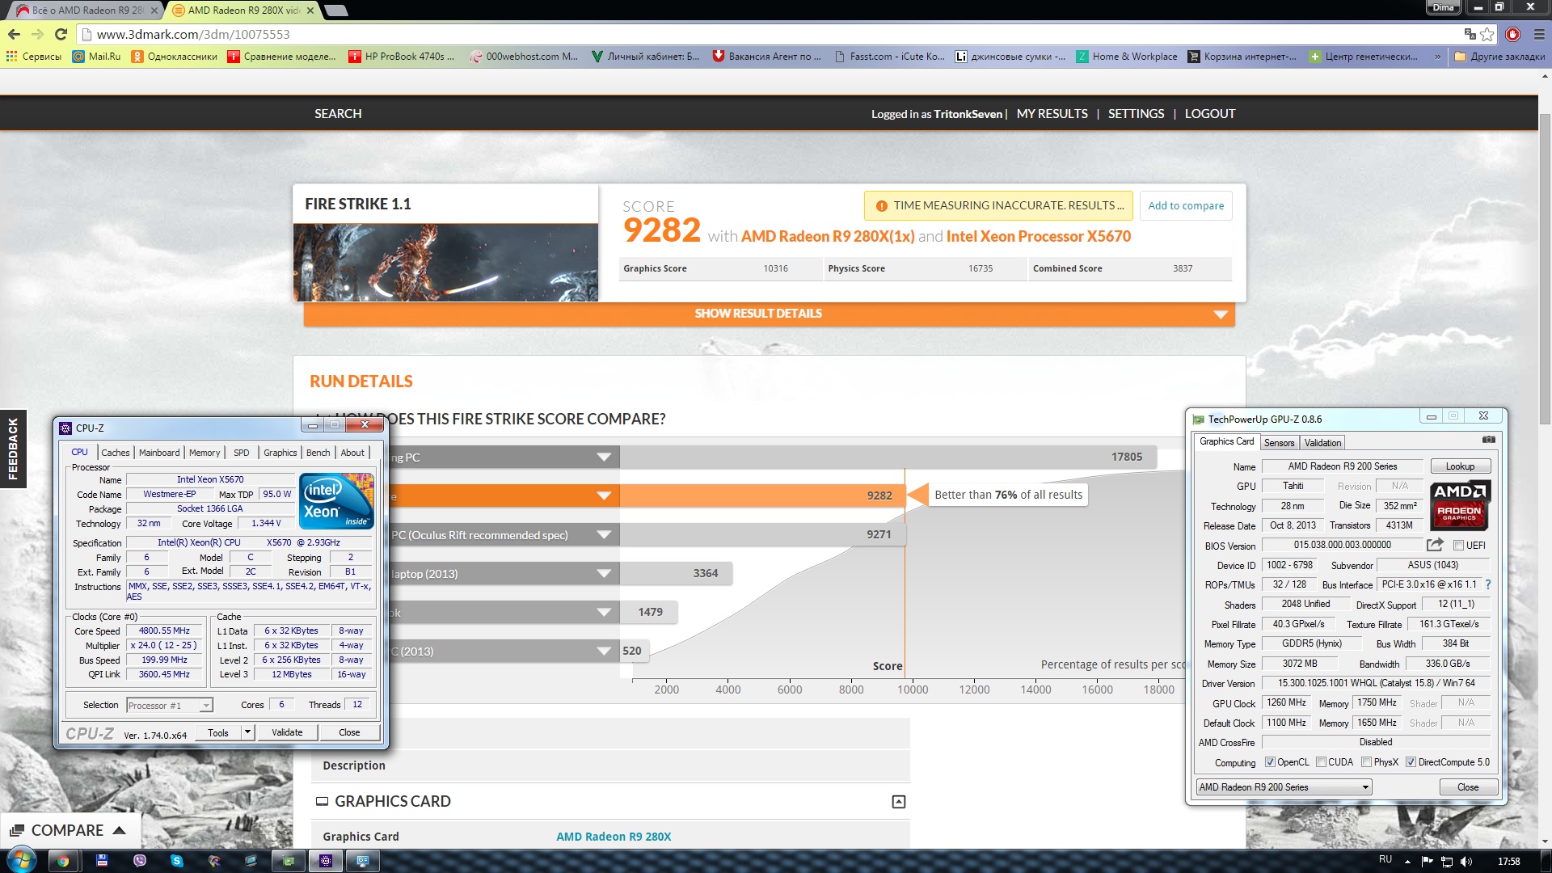This screenshot has height=873, width=1552.
Task: Open the SETTINGS link
Action: click(x=1136, y=114)
